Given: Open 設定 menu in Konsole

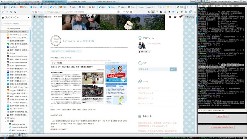Looking at the screenshot, I should pyautogui.click(x=236, y=6).
